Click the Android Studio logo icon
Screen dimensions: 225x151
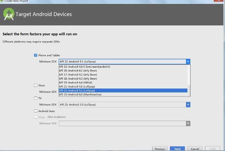9,14
